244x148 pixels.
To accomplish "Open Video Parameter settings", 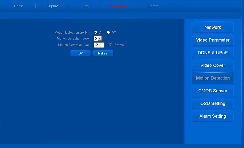I will (213, 40).
